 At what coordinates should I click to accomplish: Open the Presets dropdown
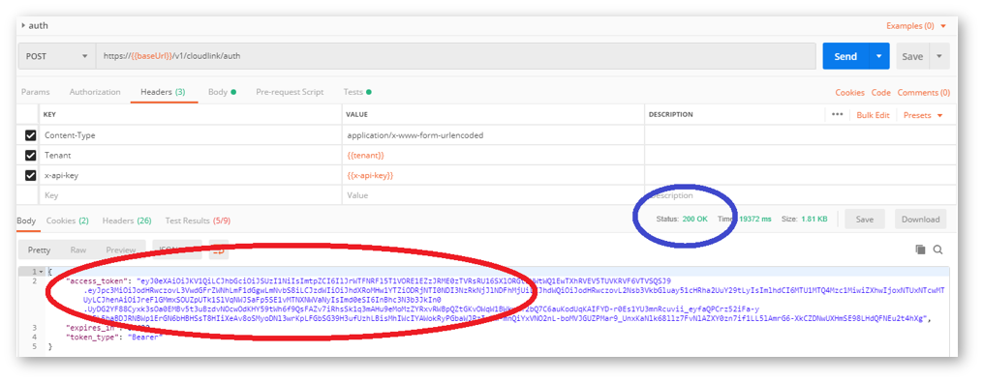923,115
